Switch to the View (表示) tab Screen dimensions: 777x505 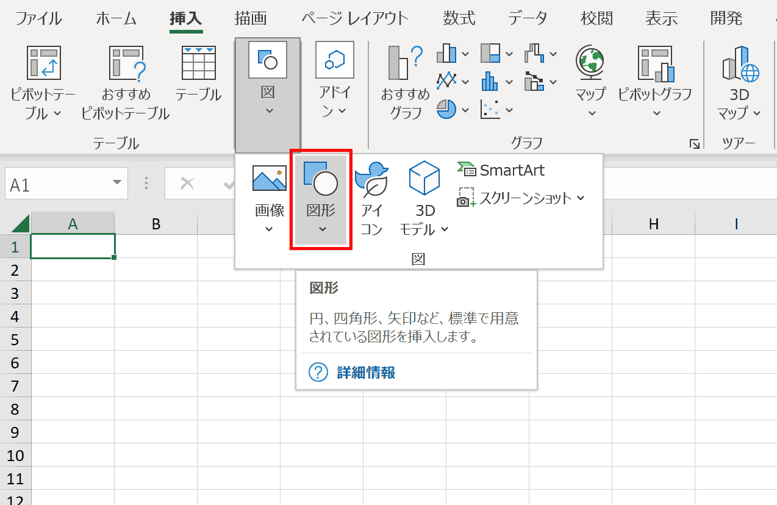[661, 18]
